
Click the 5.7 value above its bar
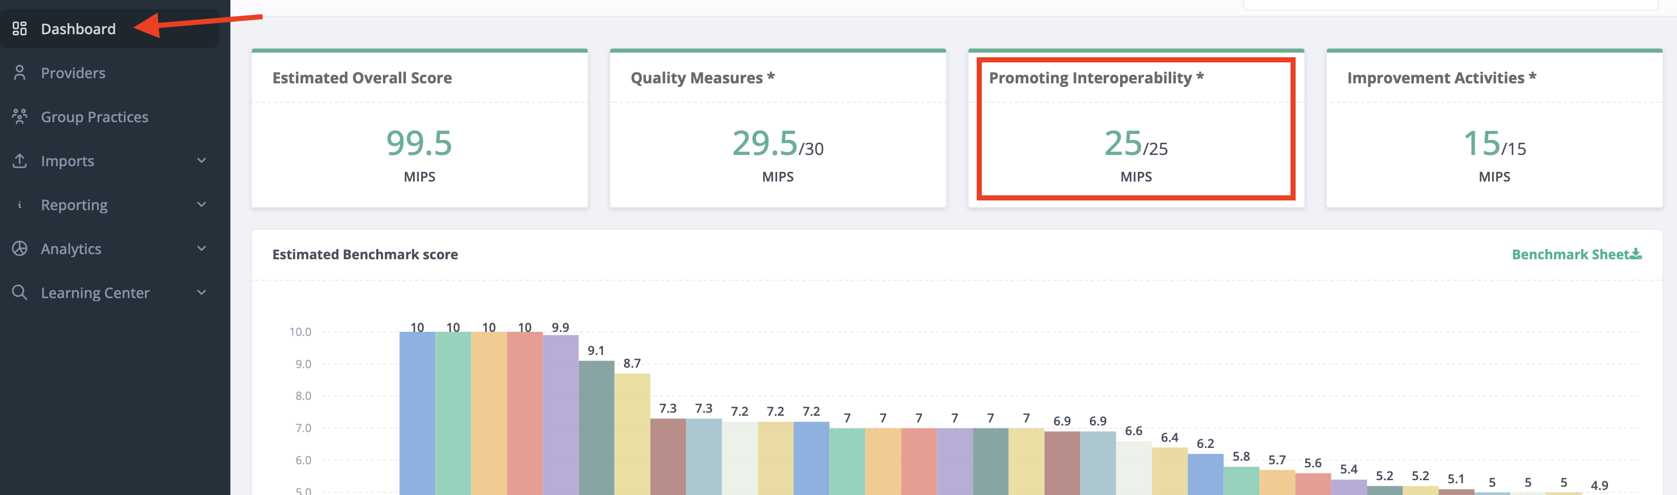(1277, 460)
